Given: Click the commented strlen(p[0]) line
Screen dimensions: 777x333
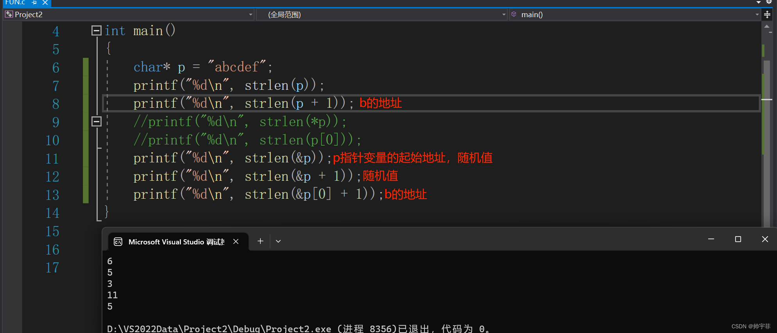Looking at the screenshot, I should (x=247, y=140).
